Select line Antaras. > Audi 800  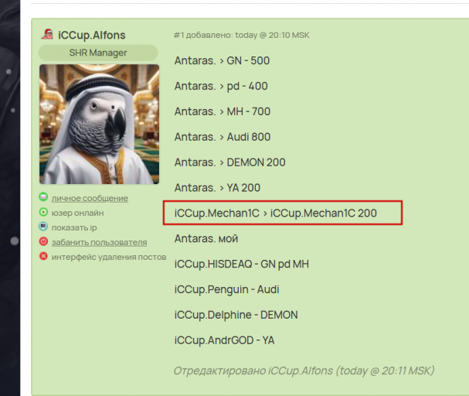(x=223, y=137)
